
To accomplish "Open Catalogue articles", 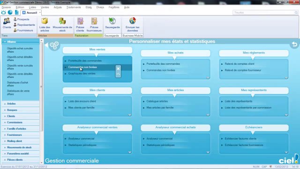I will coord(157,101).
